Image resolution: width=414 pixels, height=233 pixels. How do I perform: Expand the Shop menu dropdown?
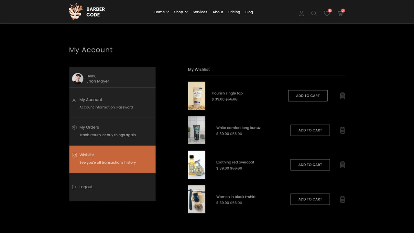(x=181, y=12)
